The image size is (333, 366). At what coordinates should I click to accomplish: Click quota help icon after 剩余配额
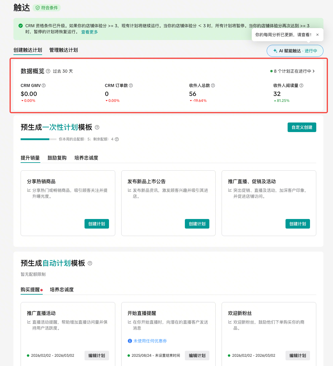[x=117, y=139]
